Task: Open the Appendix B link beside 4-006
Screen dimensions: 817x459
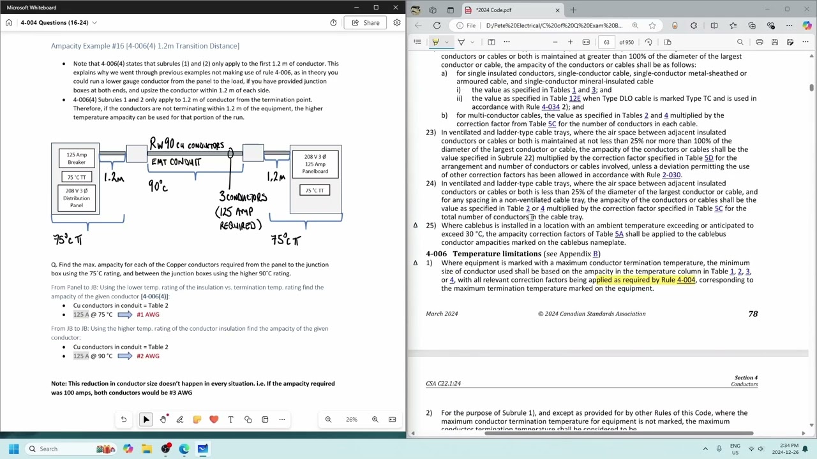Action: pos(596,254)
